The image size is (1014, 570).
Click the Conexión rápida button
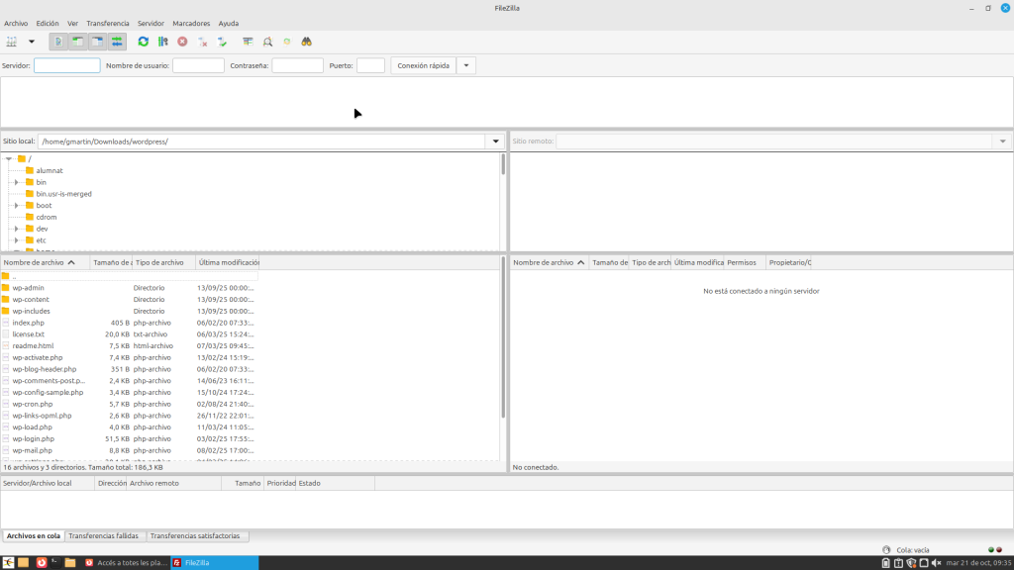coord(423,65)
